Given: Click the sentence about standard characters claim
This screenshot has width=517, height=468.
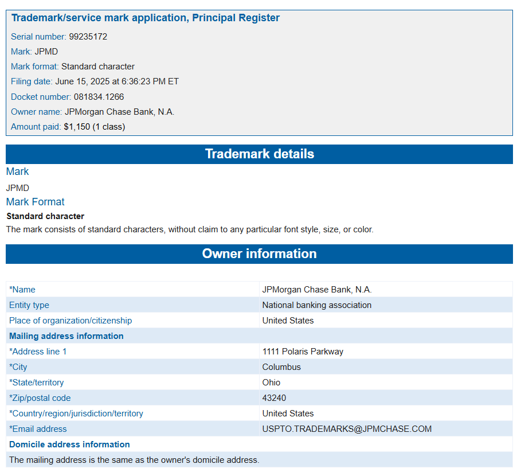Looking at the screenshot, I should click(190, 229).
